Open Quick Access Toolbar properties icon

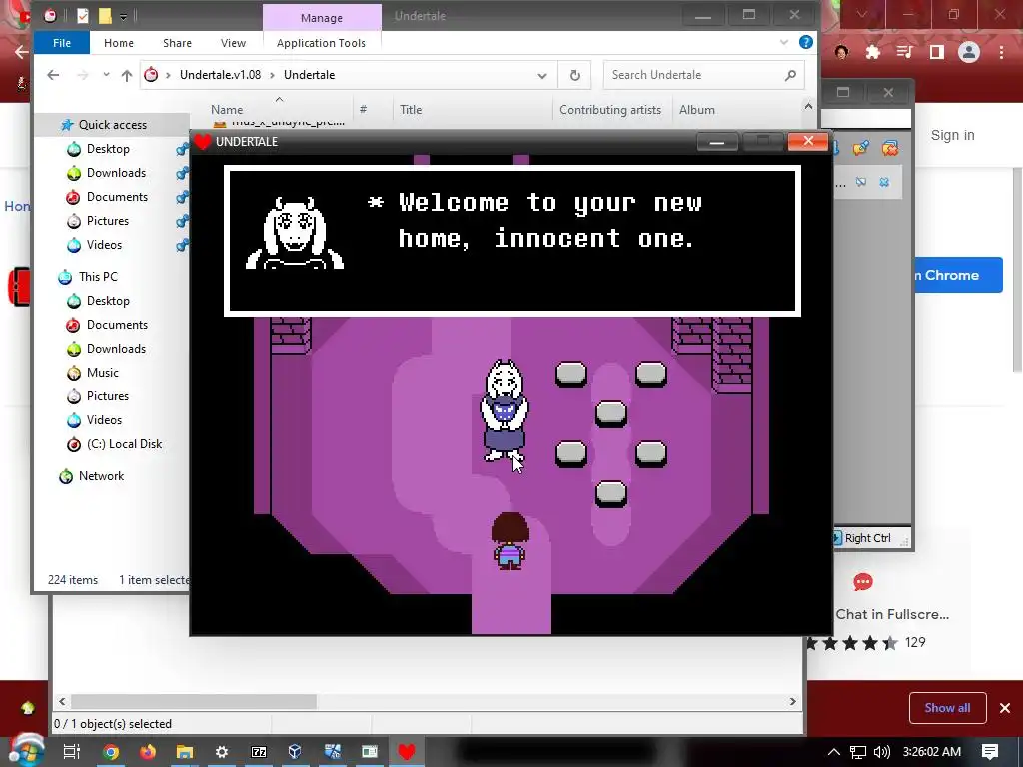click(x=82, y=16)
